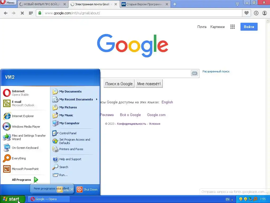The width and height of the screenshot is (270, 203).
Task: Open the EN language indicator
Action: (x=228, y=199)
